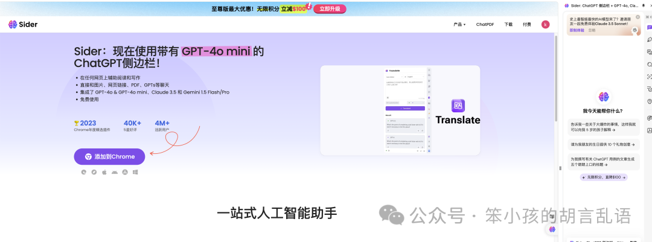This screenshot has height=242, width=652.
Task: Click the floating Sider brain button at page edge
Action: pos(552,229)
